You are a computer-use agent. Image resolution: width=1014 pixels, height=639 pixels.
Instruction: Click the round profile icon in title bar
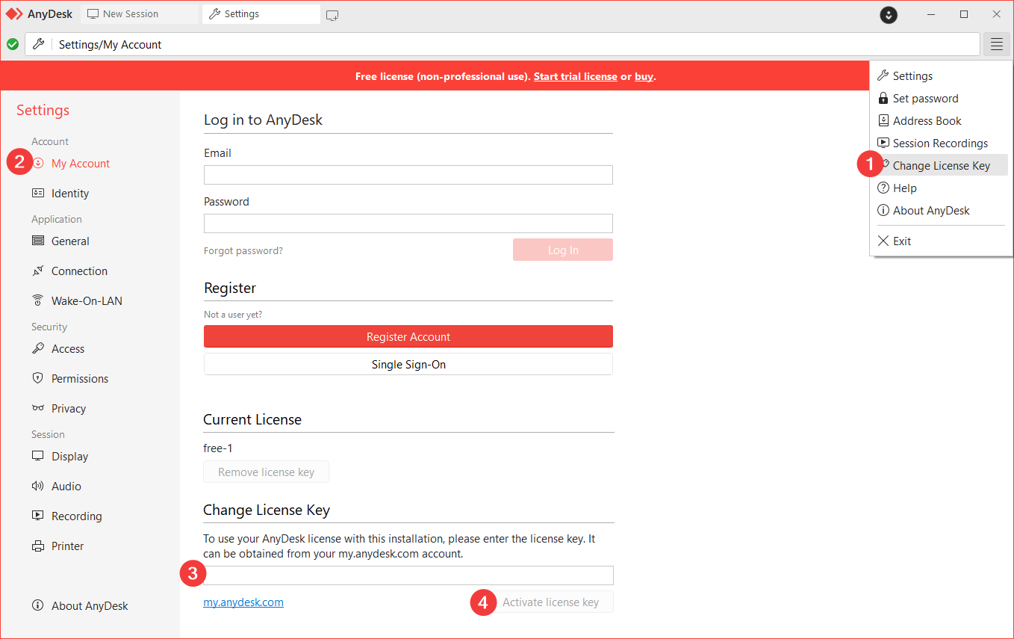point(889,14)
